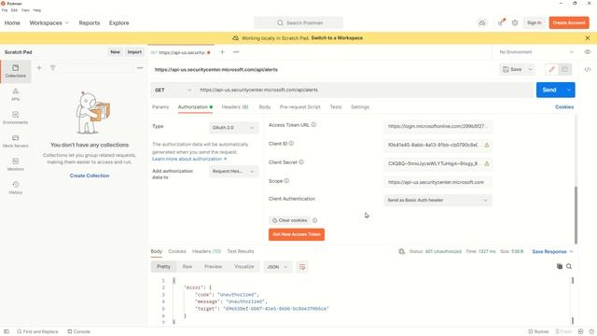Open the Cookies link near Send
The height and width of the screenshot is (336, 597).
click(x=564, y=107)
